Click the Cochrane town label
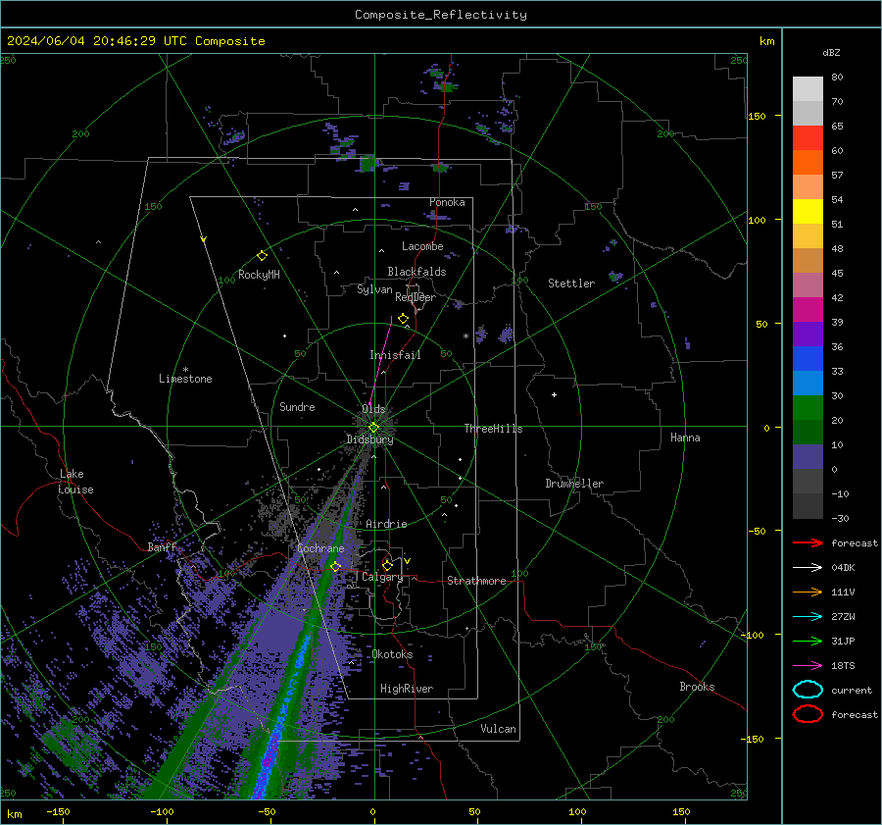 click(x=320, y=548)
